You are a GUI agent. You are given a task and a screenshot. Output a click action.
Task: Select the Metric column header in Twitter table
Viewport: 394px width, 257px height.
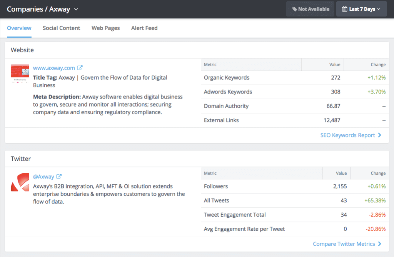click(211, 173)
